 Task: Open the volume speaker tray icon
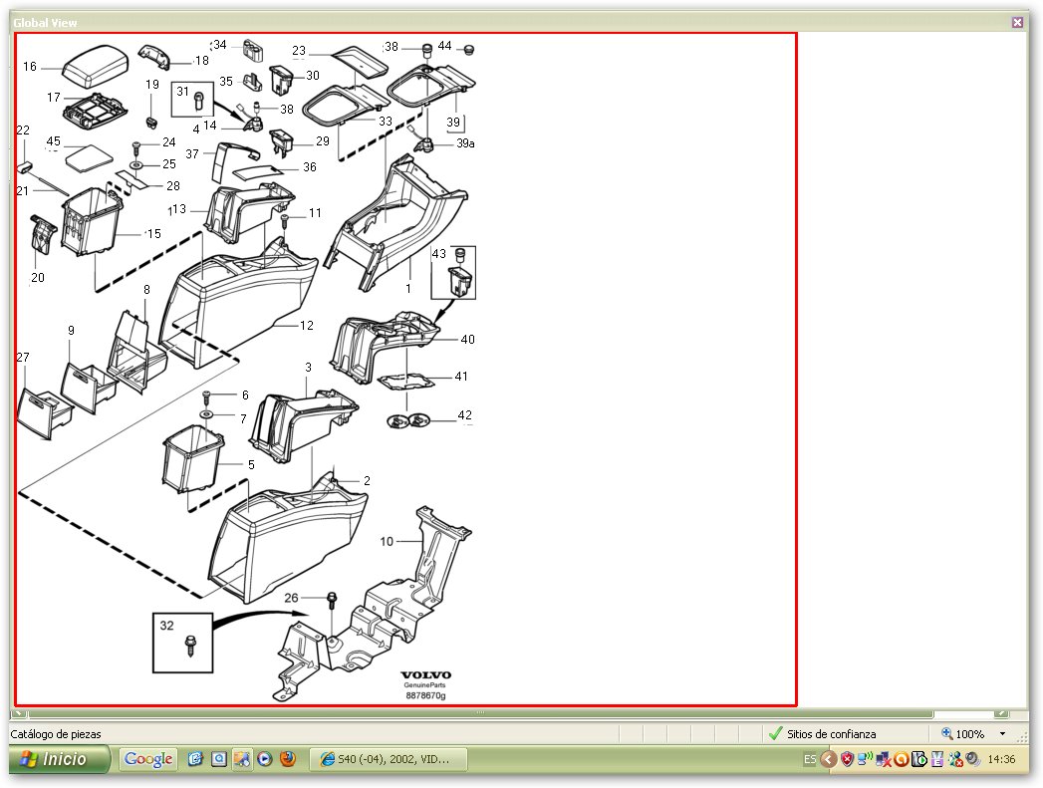[x=973, y=759]
